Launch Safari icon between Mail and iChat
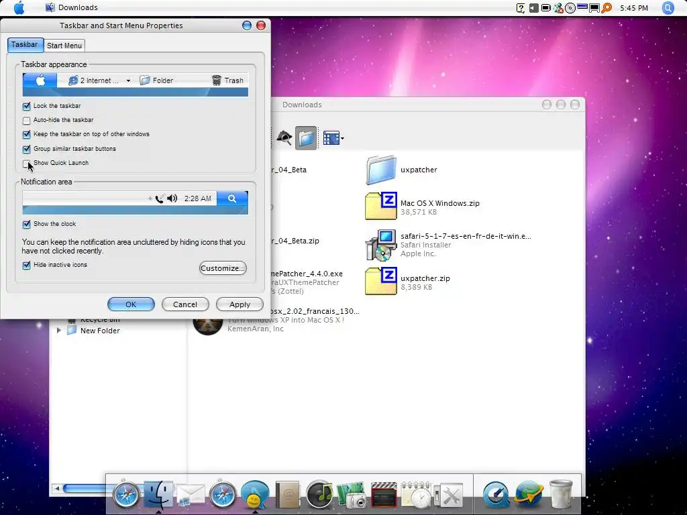Image resolution: width=687 pixels, height=515 pixels. [x=223, y=495]
